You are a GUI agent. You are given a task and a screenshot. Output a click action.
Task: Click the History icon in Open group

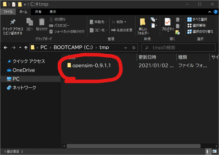click(x=178, y=32)
